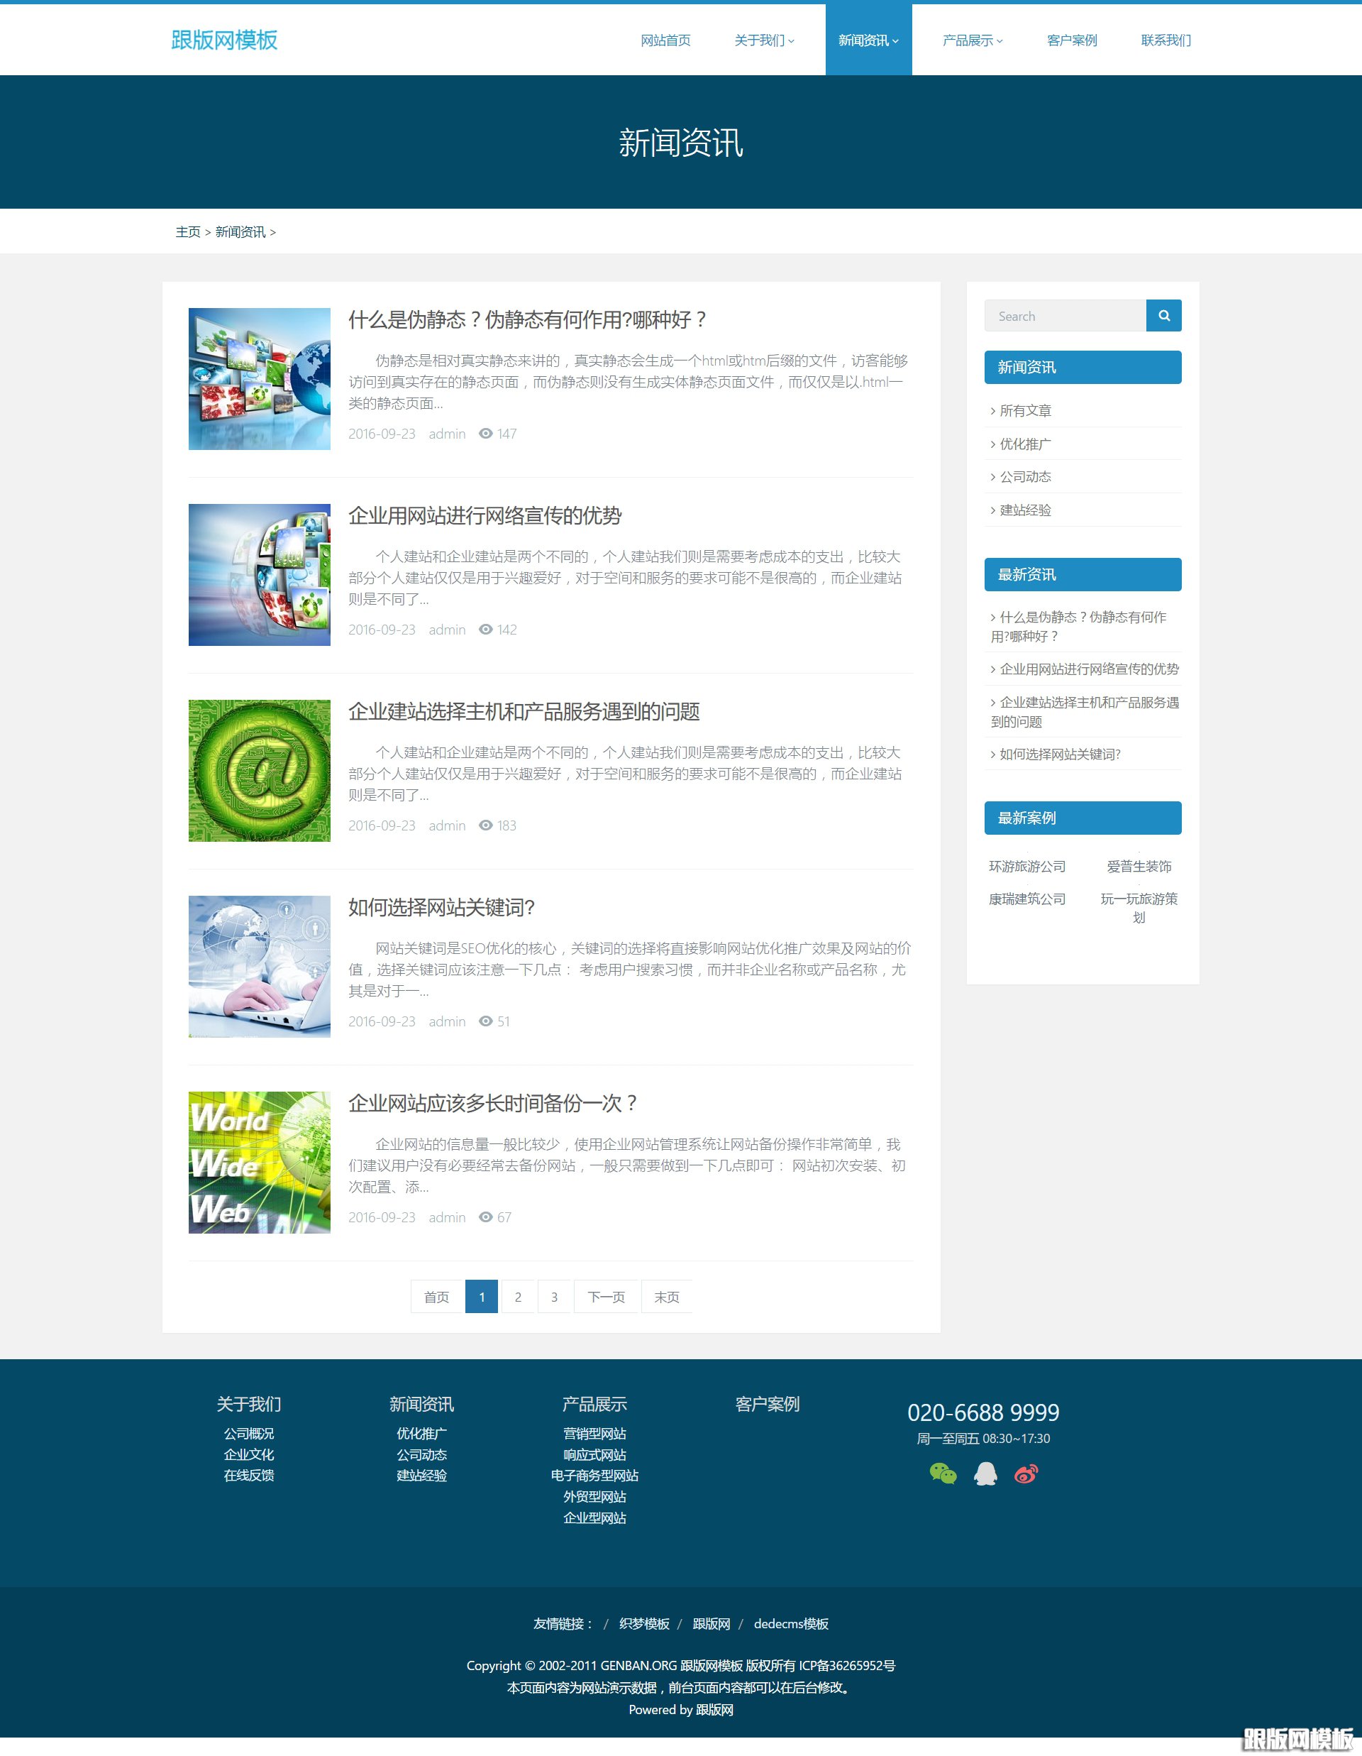Open the 新闻资讯 dropdown in the navbar
This screenshot has width=1362, height=1756.
pos(868,40)
